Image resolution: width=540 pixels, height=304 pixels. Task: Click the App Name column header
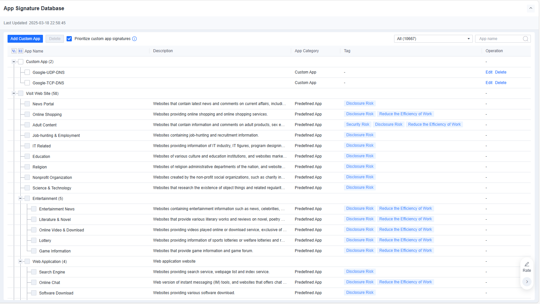click(x=34, y=51)
